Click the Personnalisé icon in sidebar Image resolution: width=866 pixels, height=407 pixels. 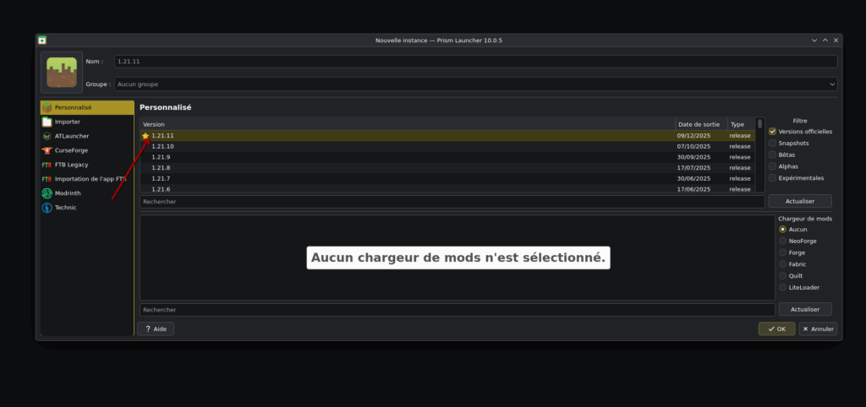(47, 107)
